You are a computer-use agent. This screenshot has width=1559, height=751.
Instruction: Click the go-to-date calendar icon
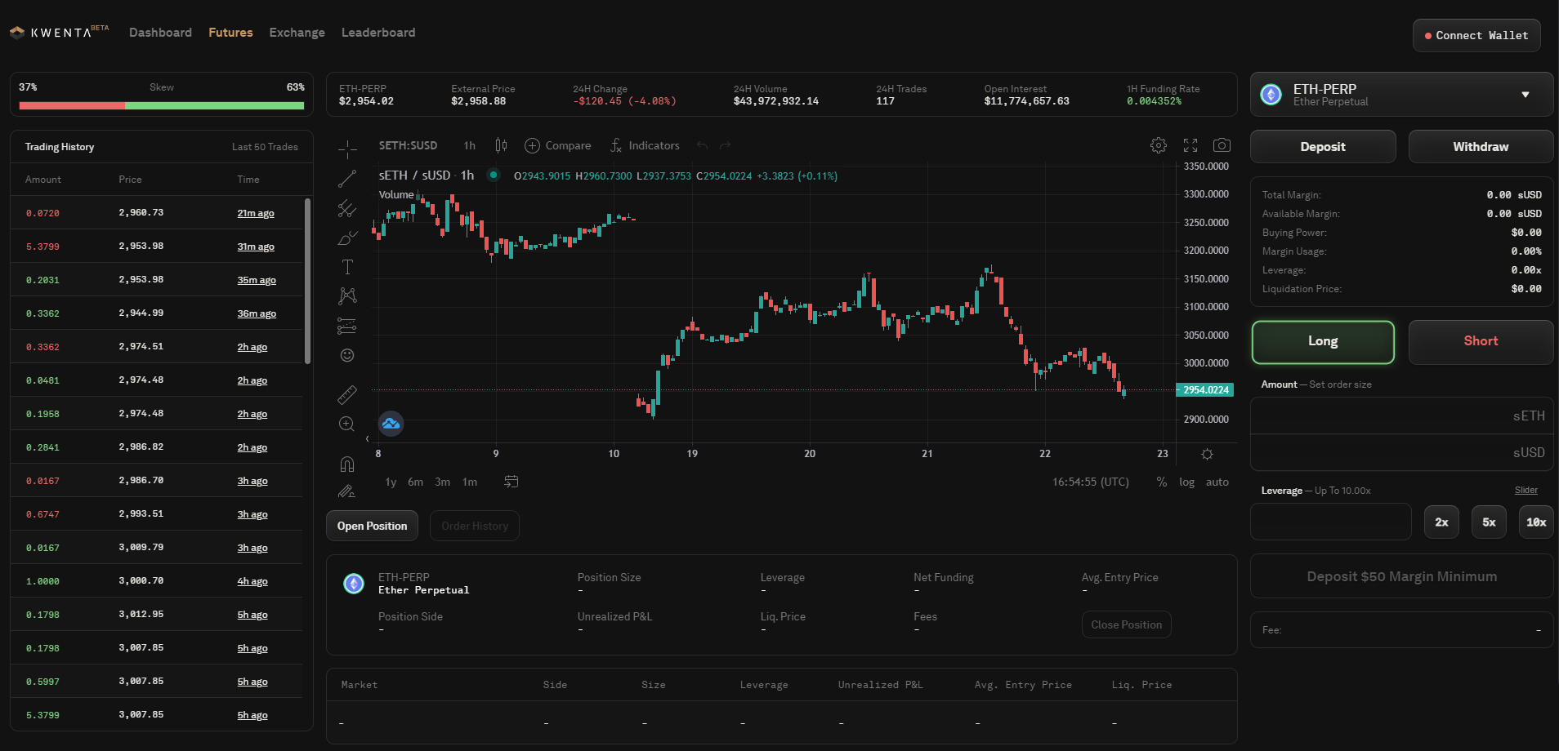(511, 482)
